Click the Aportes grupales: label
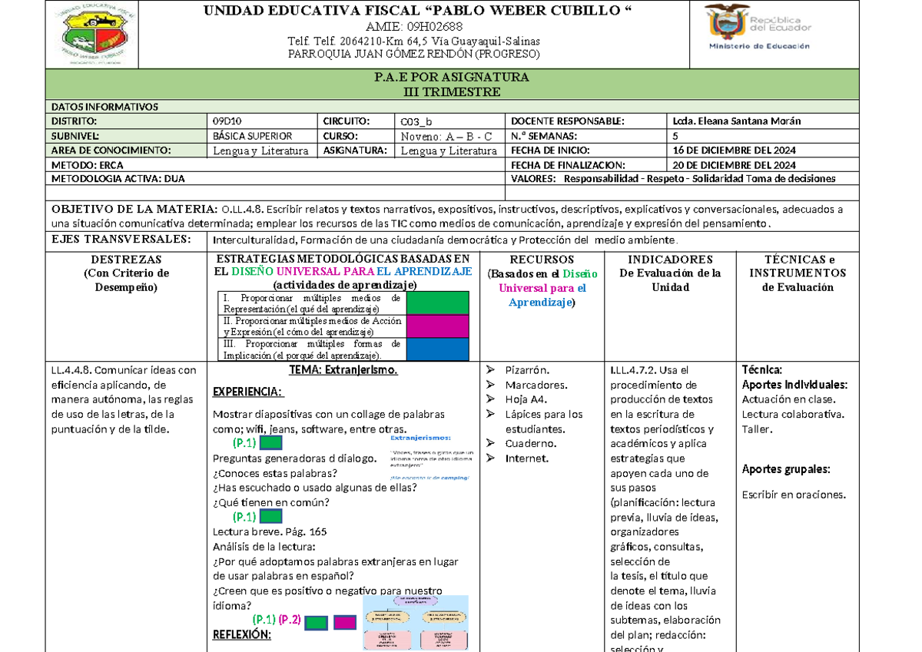Image resolution: width=922 pixels, height=652 pixels. 785,469
